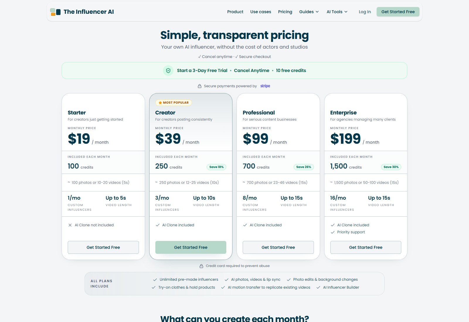Click the lock icon beside Secure payments
The height and width of the screenshot is (322, 469).
click(200, 86)
